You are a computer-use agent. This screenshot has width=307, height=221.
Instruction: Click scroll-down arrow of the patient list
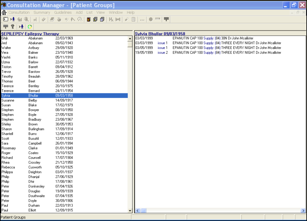[x=130, y=211]
